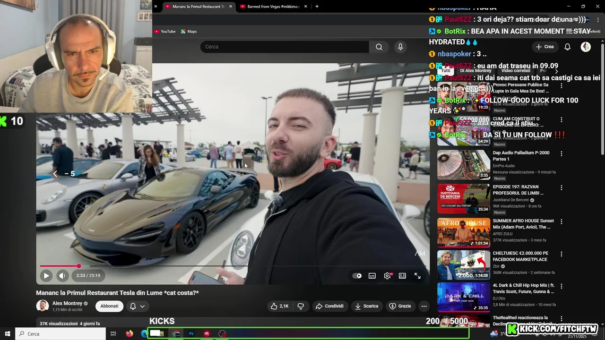This screenshot has width=605, height=340.
Task: Open the account avatar menu
Action: pos(586,47)
